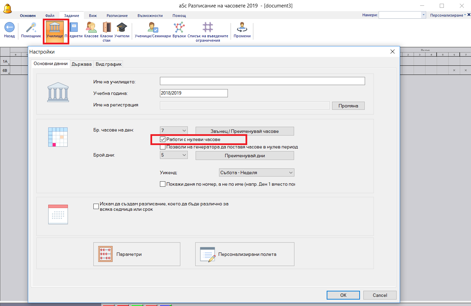Open Ученици/Семинари toolbar icon
This screenshot has width=471, height=306.
pos(152,27)
